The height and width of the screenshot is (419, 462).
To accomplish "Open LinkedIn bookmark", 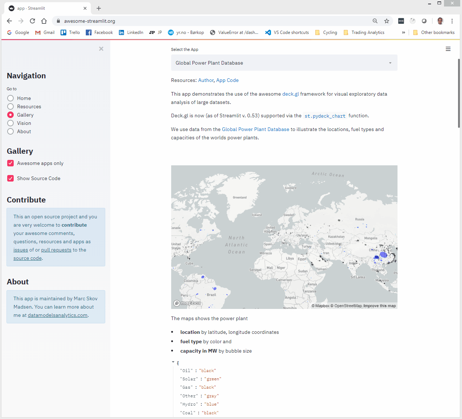I will (x=131, y=32).
